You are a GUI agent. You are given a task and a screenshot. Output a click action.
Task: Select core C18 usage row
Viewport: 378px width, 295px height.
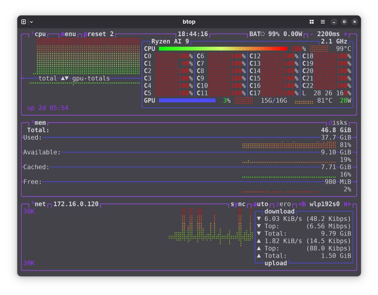pos(327,56)
